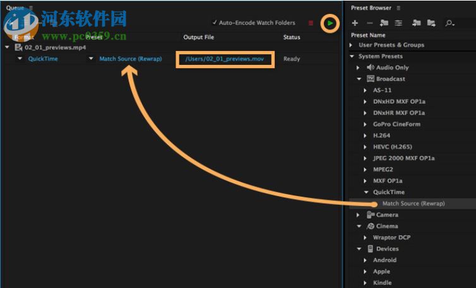Image resolution: width=476 pixels, height=288 pixels.
Task: Open the Queue panel menu icon
Action: tap(31, 8)
